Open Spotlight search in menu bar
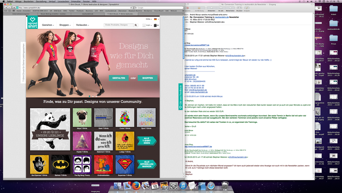Viewport: 342px width, 193px height. tap(338, 1)
